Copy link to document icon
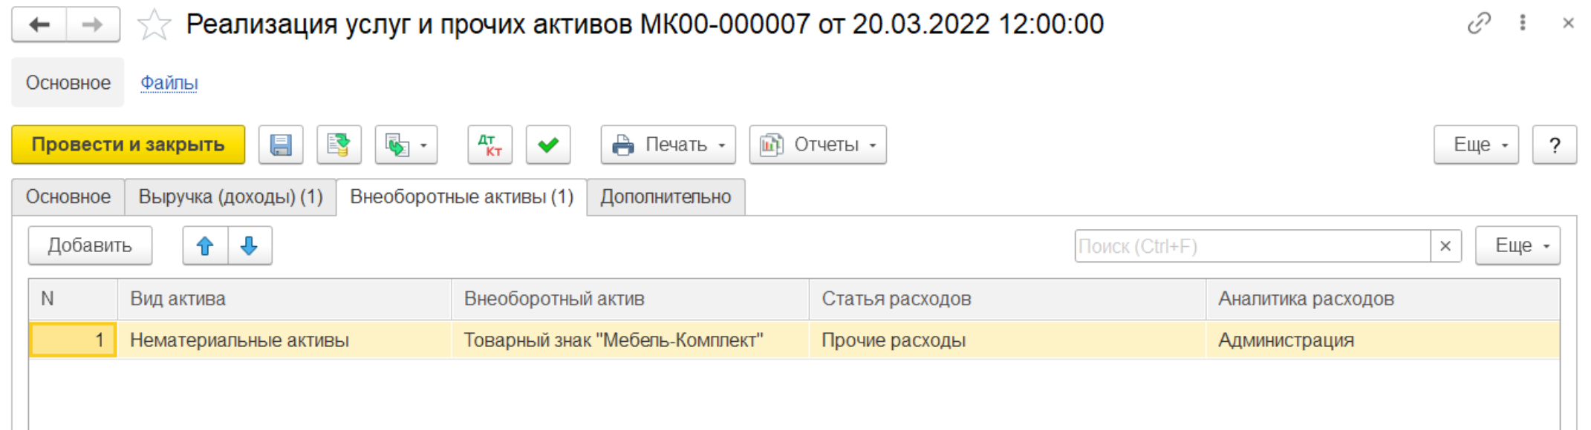1591x430 pixels. (1478, 24)
